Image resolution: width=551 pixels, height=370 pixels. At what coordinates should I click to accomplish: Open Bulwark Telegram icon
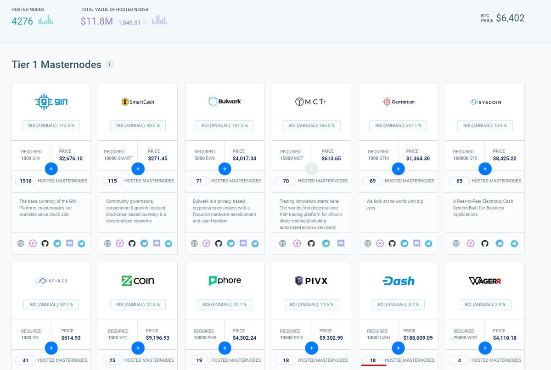coord(255,244)
